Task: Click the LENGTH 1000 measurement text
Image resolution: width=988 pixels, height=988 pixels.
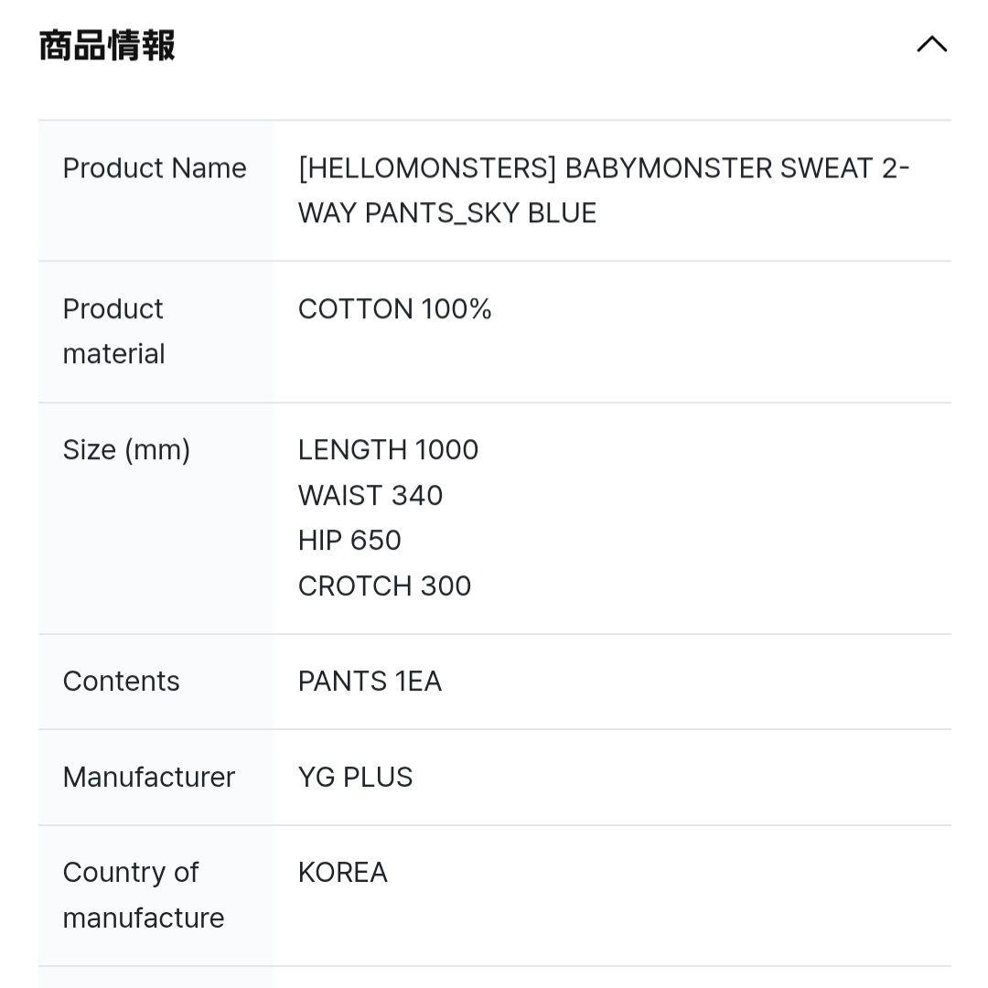Action: (388, 450)
